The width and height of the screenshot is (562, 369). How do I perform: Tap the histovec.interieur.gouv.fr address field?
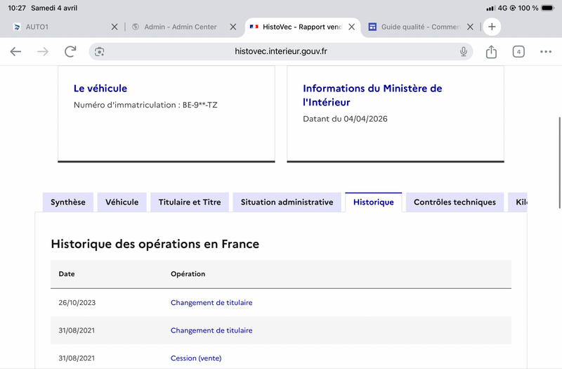click(281, 51)
